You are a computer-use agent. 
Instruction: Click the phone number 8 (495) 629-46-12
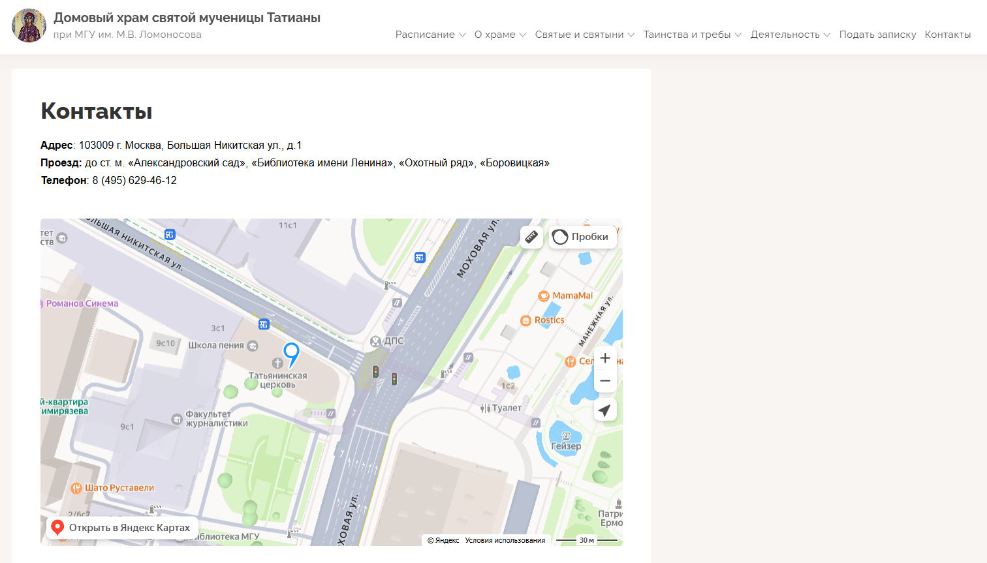(134, 181)
